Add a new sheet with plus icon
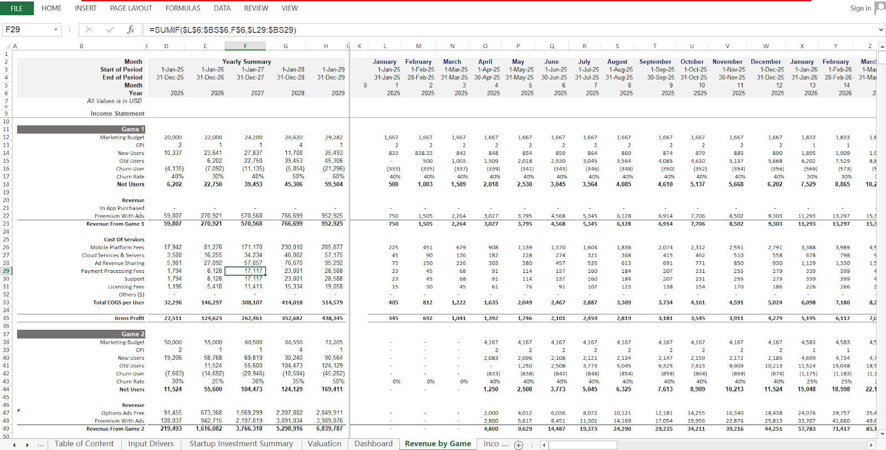886x450 pixels. tap(518, 444)
